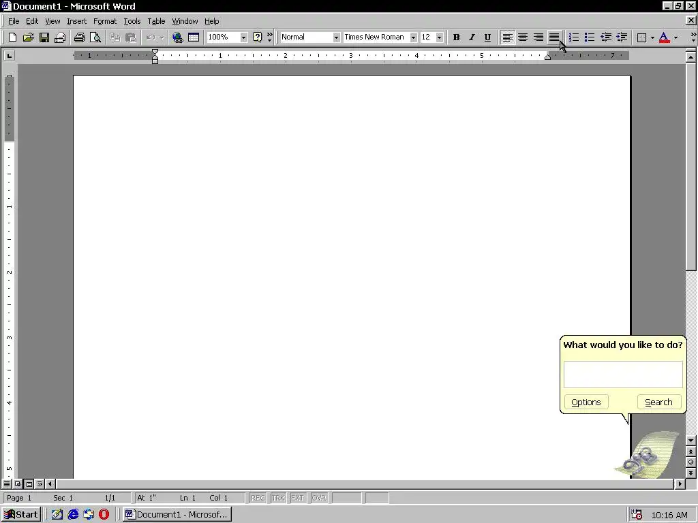Toggle TRK track changes in status bar
698x523 pixels.
click(278, 498)
